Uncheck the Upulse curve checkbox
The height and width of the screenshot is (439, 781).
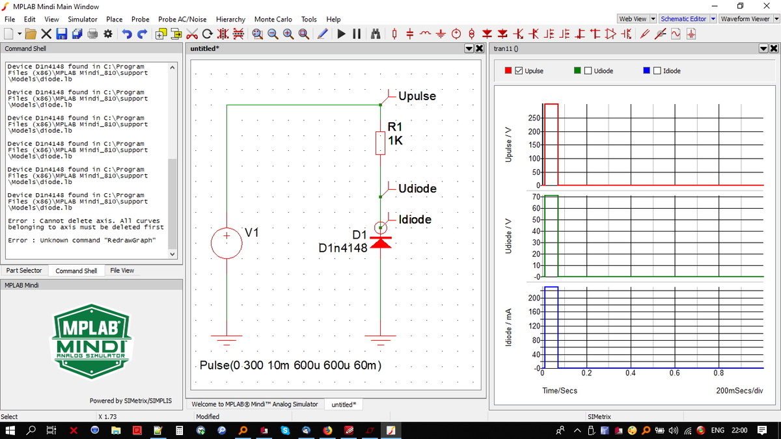click(x=519, y=71)
